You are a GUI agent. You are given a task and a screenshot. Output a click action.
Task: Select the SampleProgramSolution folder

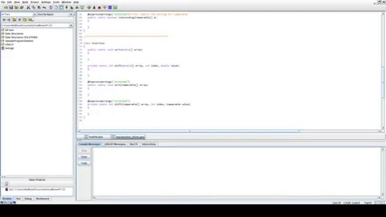pyautogui.click(x=19, y=41)
